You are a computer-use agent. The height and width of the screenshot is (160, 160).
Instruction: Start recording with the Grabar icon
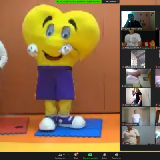click(x=104, y=155)
